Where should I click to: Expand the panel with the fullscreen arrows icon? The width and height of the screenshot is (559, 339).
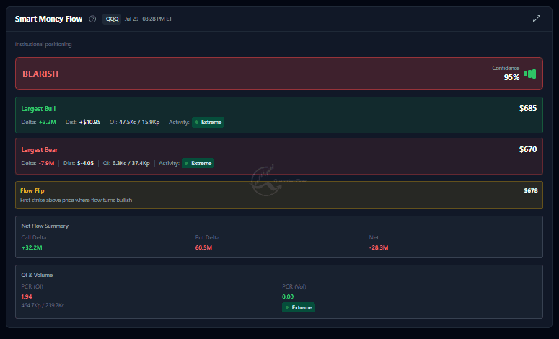(x=537, y=19)
